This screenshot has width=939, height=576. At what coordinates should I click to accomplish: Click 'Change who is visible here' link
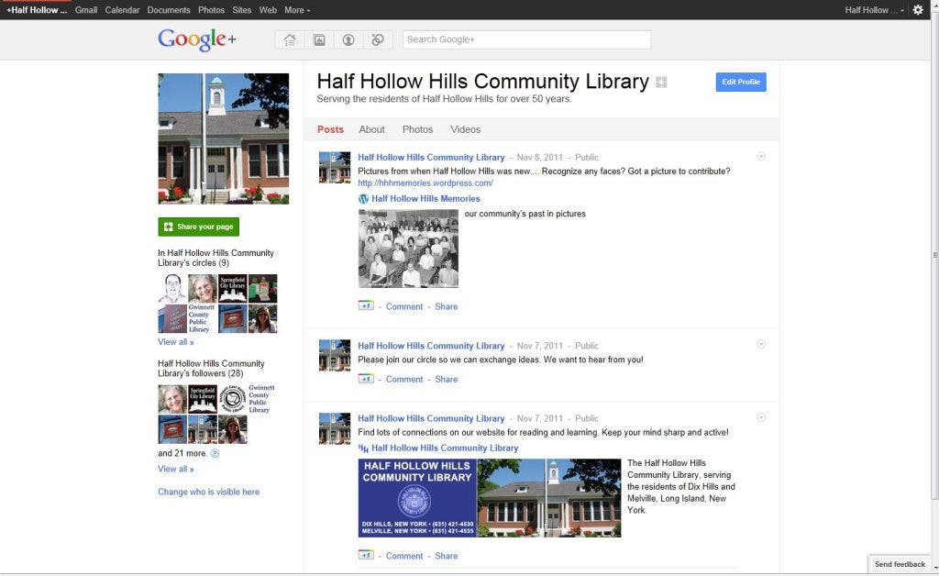coord(208,492)
